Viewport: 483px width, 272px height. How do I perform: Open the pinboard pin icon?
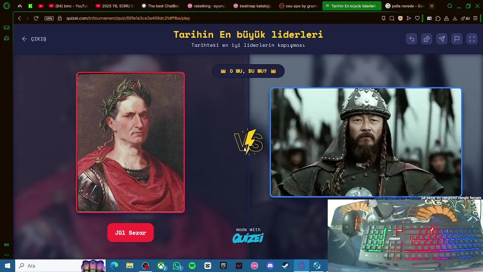383,18
